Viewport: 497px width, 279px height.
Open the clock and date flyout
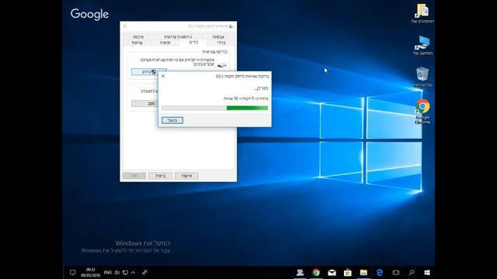pyautogui.click(x=90, y=272)
